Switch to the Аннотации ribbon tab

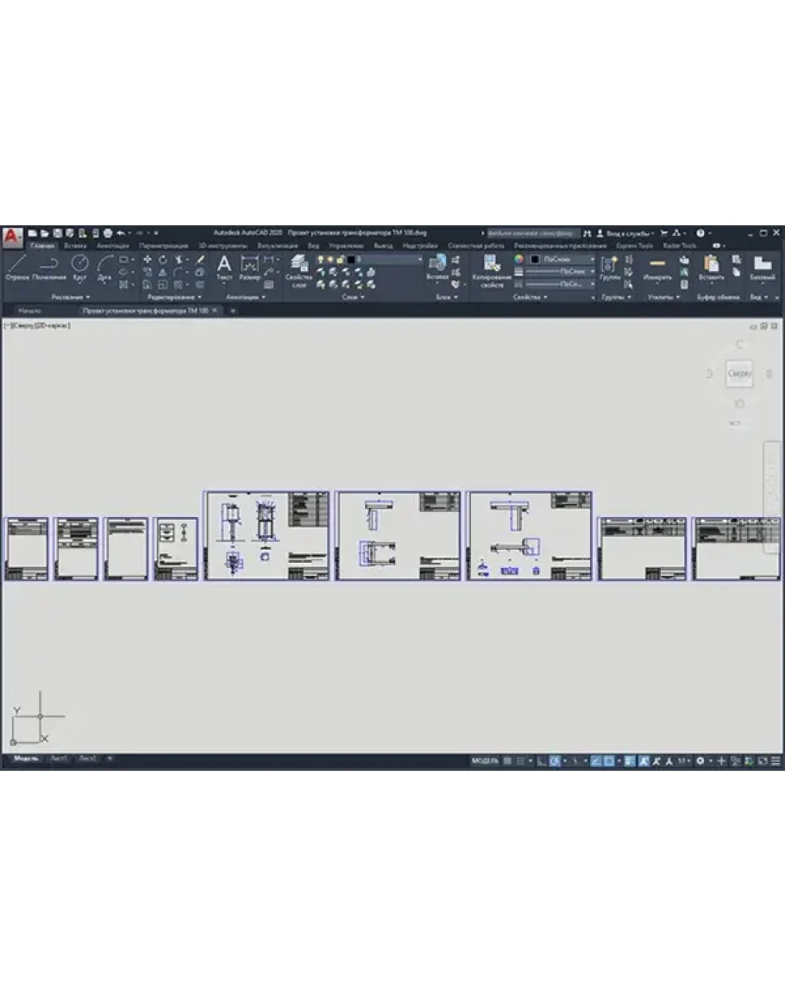click(112, 245)
